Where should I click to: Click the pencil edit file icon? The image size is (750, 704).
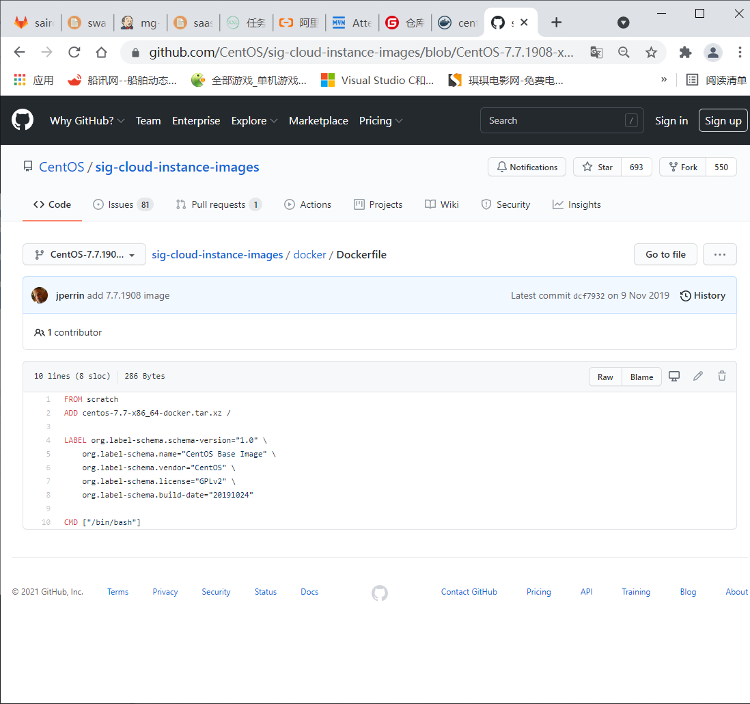697,376
